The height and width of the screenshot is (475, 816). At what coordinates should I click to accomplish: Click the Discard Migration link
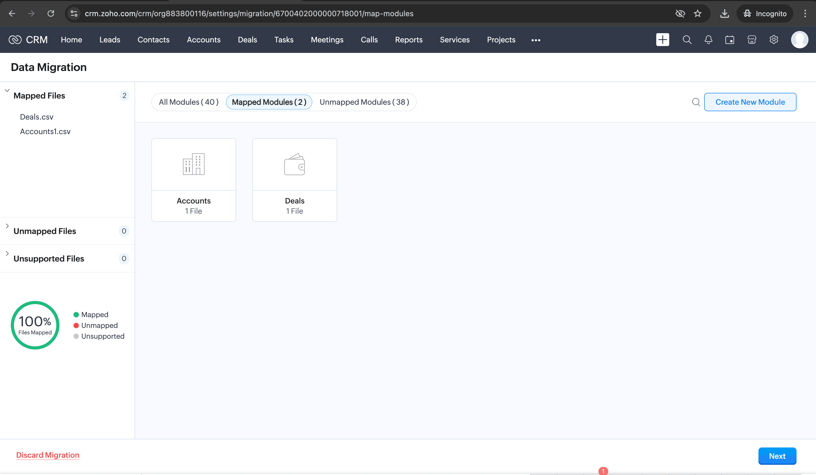click(48, 455)
